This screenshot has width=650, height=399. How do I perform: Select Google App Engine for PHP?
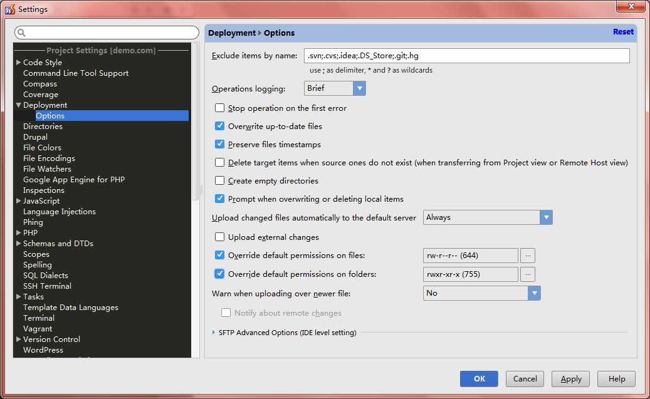tap(74, 179)
